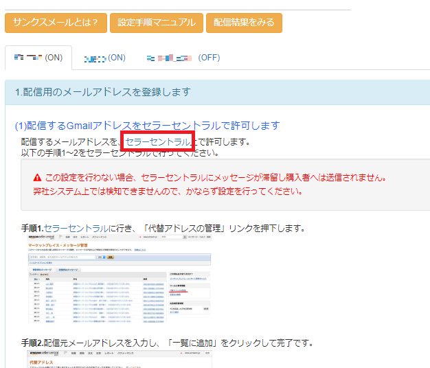Click the 以下の手順1～2 instruction line
The width and height of the screenshot is (430, 368).
point(120,153)
